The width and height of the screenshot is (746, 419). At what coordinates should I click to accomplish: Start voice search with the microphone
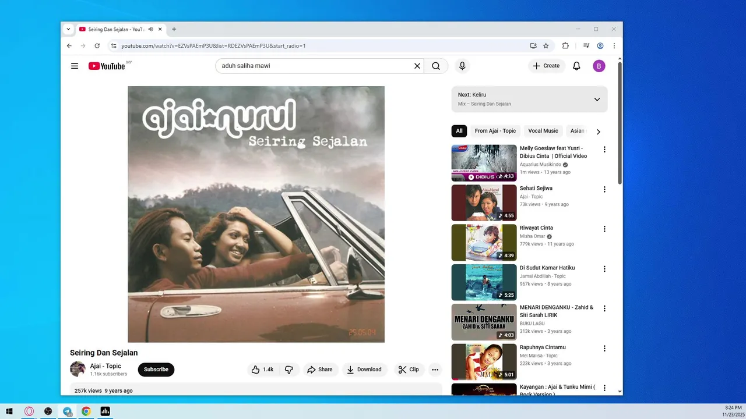pyautogui.click(x=462, y=66)
